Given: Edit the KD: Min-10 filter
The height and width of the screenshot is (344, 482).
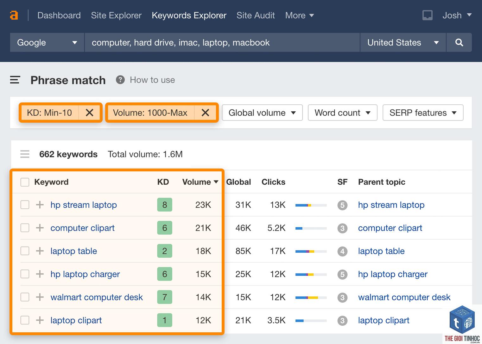Looking at the screenshot, I should coord(49,113).
